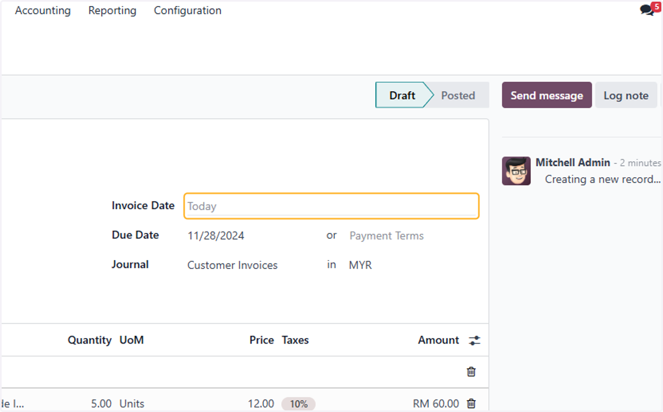Image resolution: width=663 pixels, height=412 pixels.
Task: Click the Mitchell Admin author name
Action: pos(573,162)
